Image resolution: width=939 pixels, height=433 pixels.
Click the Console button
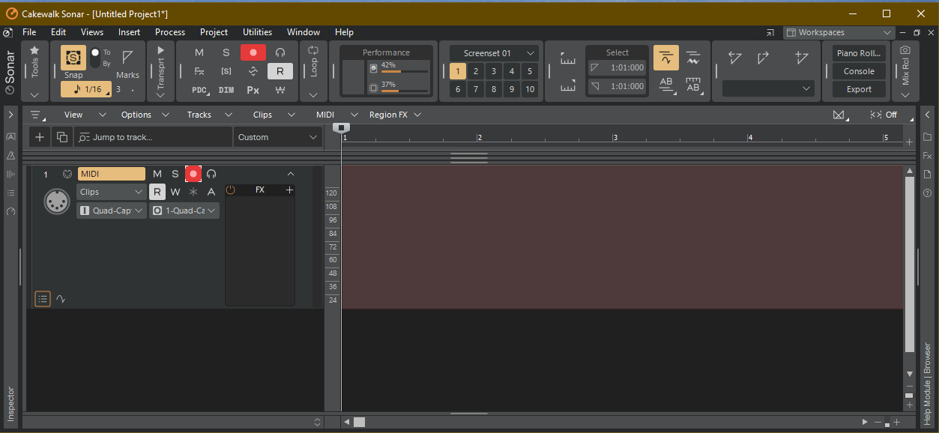(x=859, y=71)
